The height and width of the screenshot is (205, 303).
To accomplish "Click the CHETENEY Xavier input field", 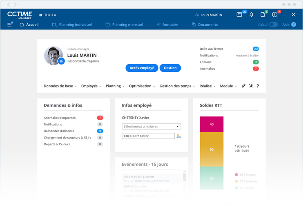I will (x=148, y=136).
